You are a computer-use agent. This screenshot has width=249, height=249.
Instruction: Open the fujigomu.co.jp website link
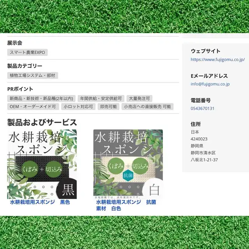[217, 60]
